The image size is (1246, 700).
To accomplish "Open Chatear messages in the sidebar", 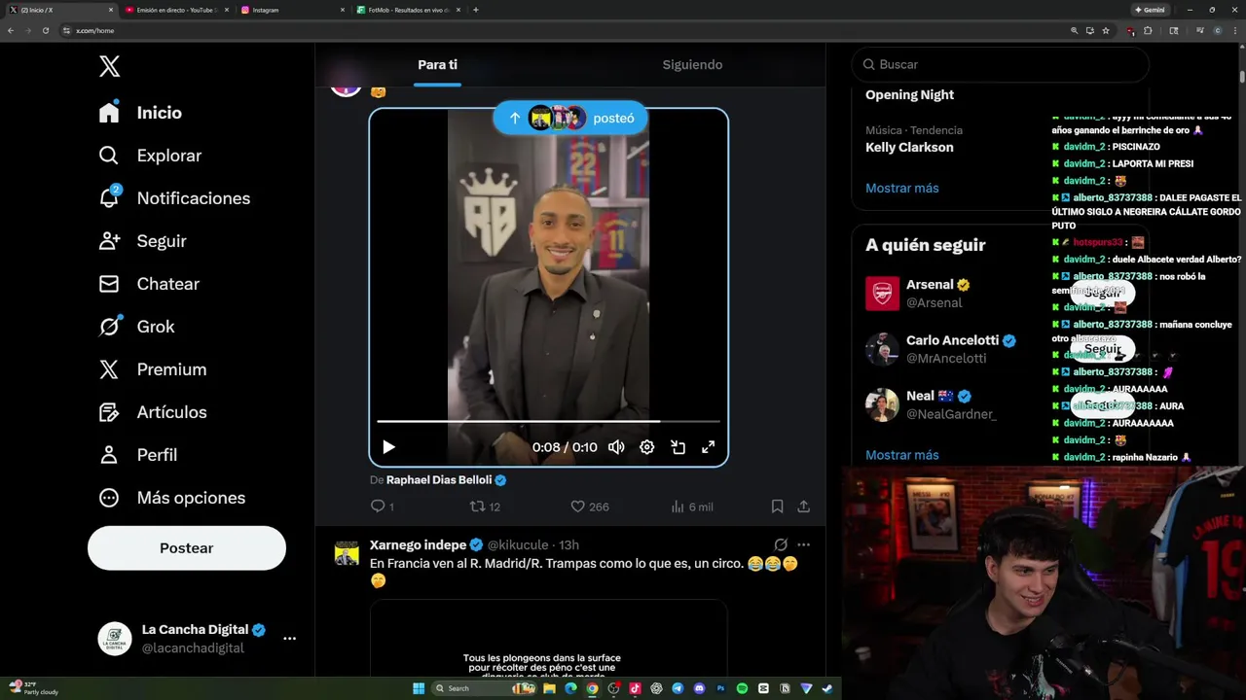I will [149, 284].
